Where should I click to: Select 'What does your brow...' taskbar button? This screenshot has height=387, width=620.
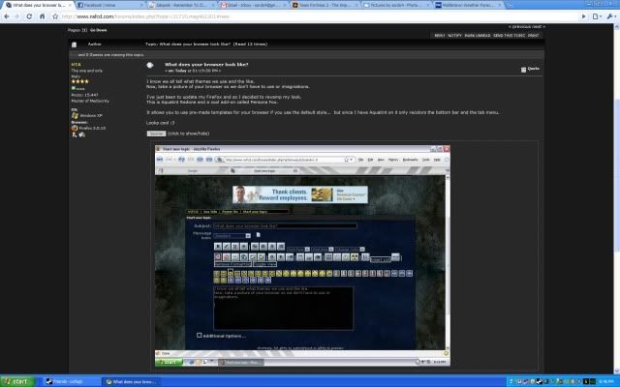point(133,381)
